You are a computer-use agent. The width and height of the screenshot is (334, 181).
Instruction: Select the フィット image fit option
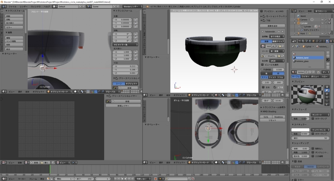[x=272, y=77]
